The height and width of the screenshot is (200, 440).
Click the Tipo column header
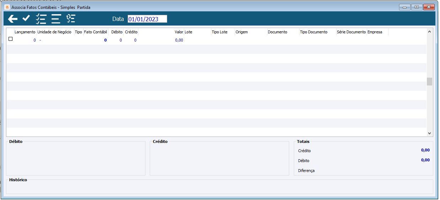[x=78, y=32]
